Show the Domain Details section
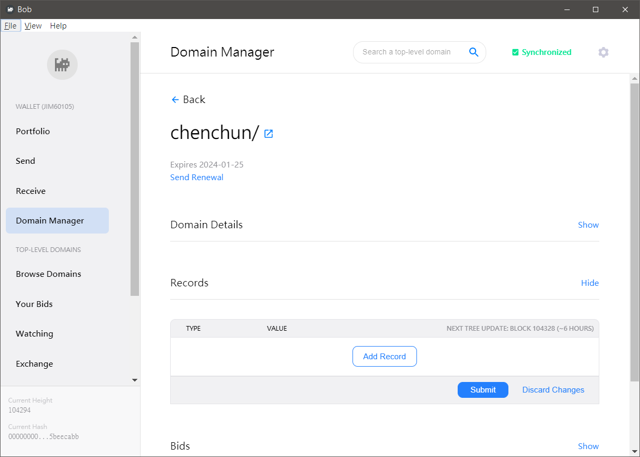This screenshot has width=640, height=457. 588,225
